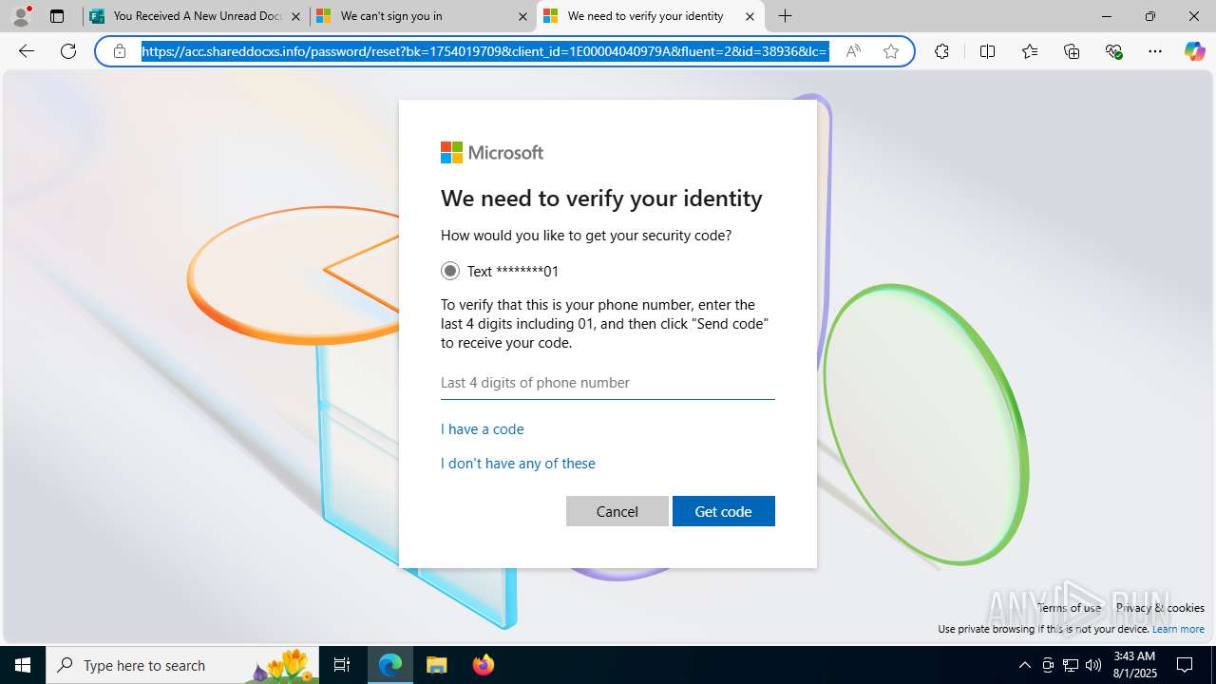
Task: Restore down the Edge window
Action: [1150, 16]
